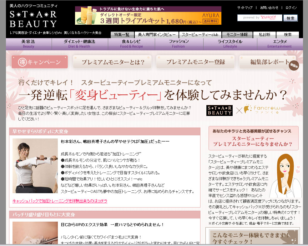Screen dimensions: 308x246
Task: Open the 食&レシピ Food & Recipe menu
Action: pos(131,44)
